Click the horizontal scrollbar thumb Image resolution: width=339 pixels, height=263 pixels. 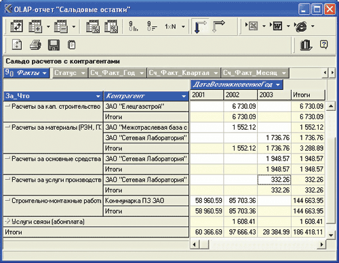pyautogui.click(x=204, y=244)
